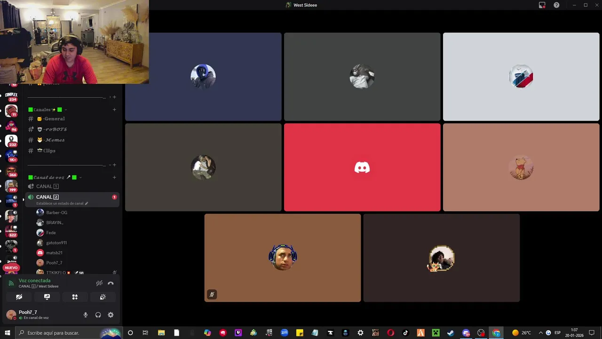Viewport: 602px width, 339px height.
Task: Disconnect from the voice channel
Action: 111,283
